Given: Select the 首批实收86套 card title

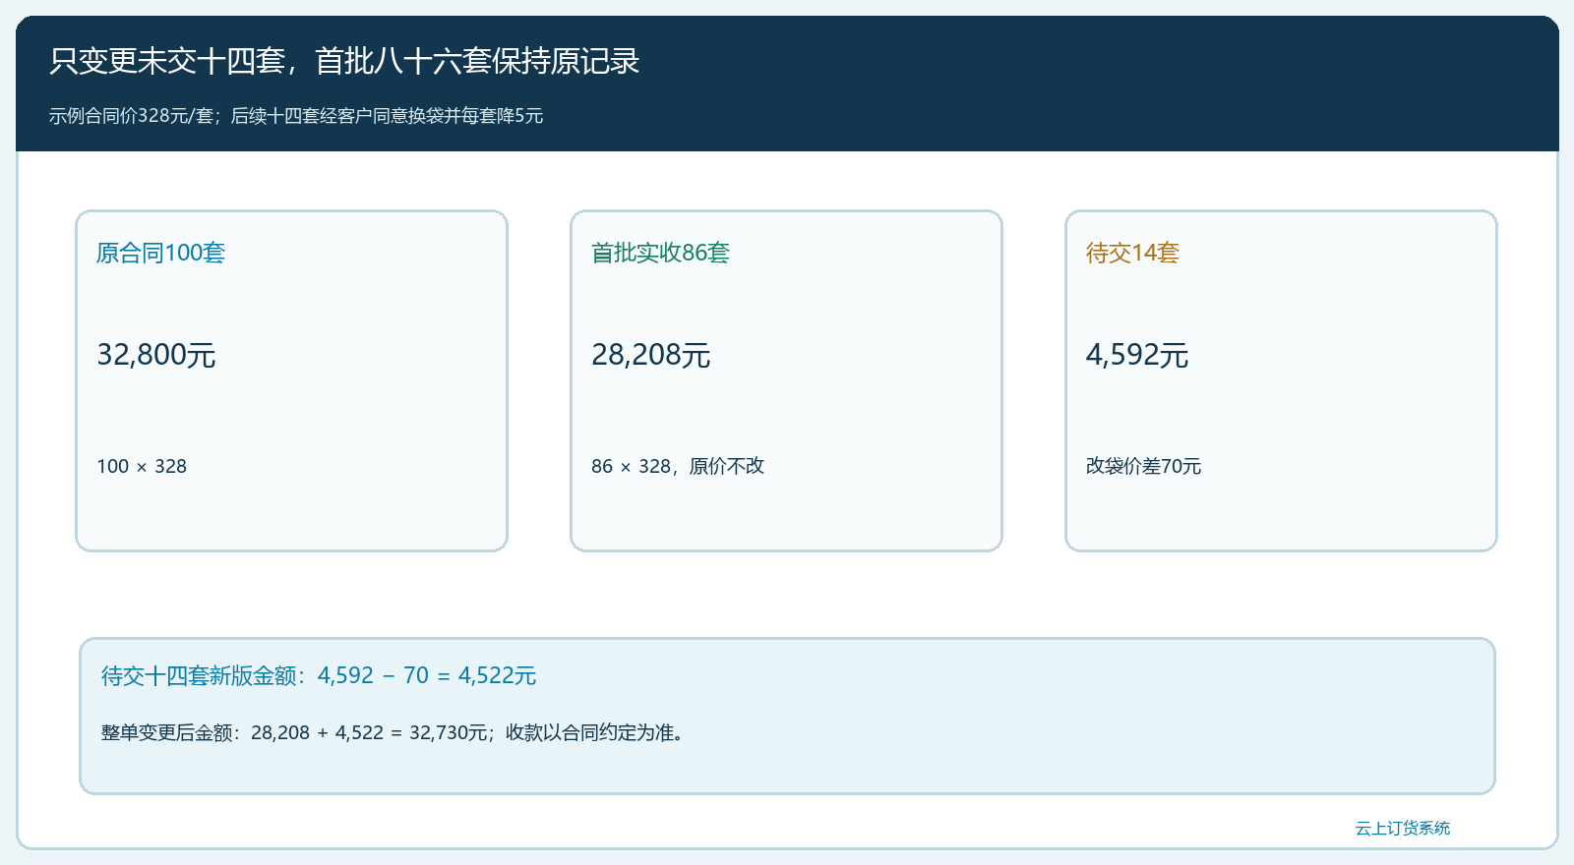Looking at the screenshot, I should (x=660, y=253).
